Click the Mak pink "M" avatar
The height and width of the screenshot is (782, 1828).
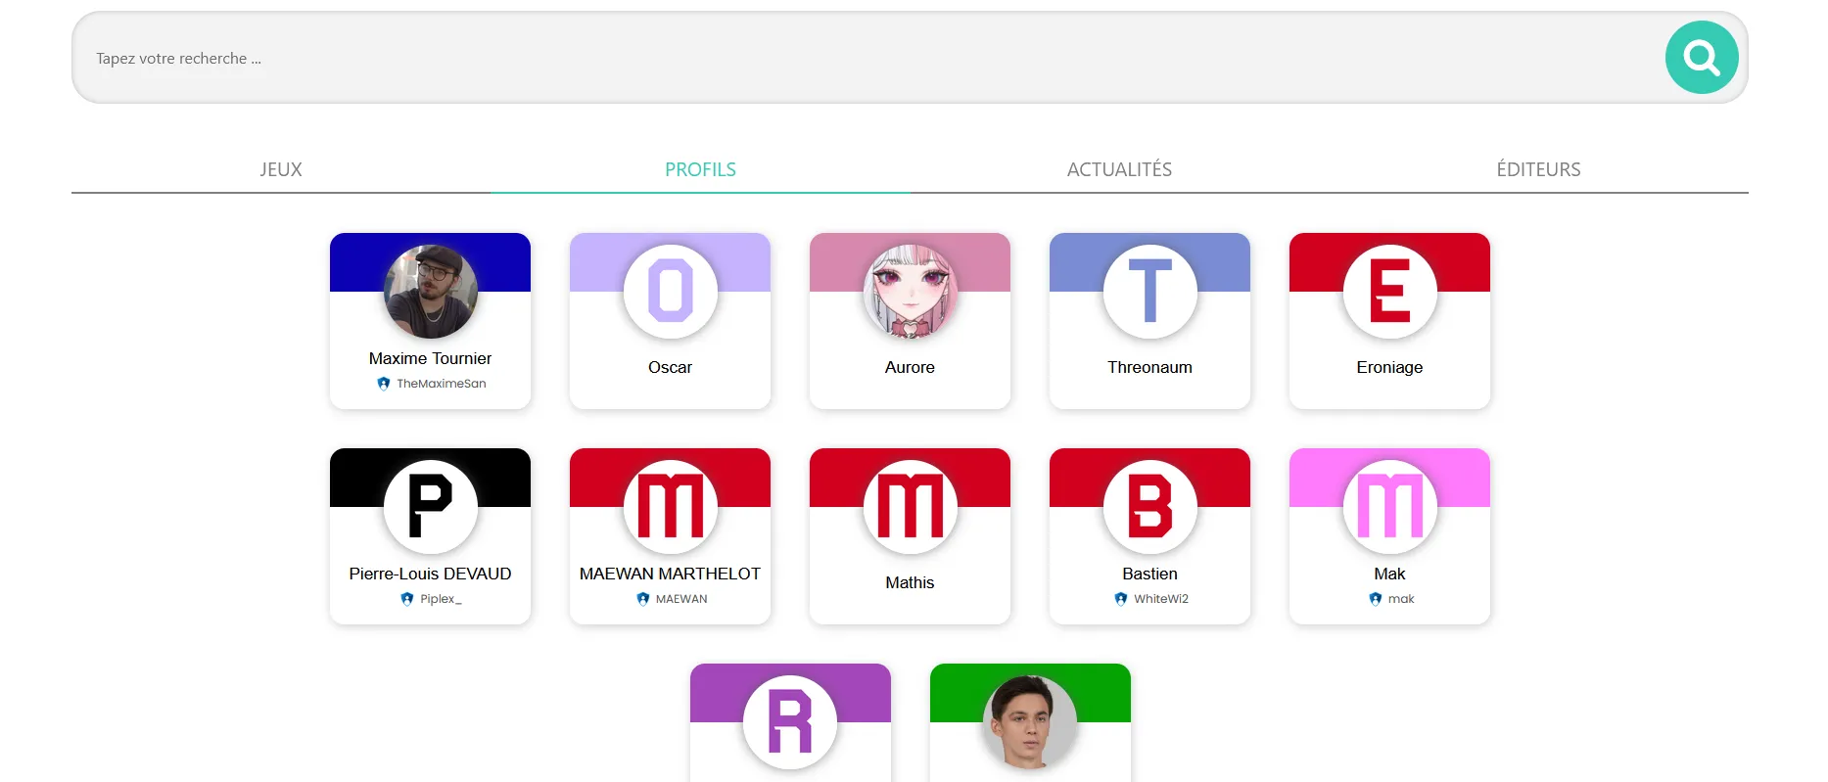point(1390,507)
